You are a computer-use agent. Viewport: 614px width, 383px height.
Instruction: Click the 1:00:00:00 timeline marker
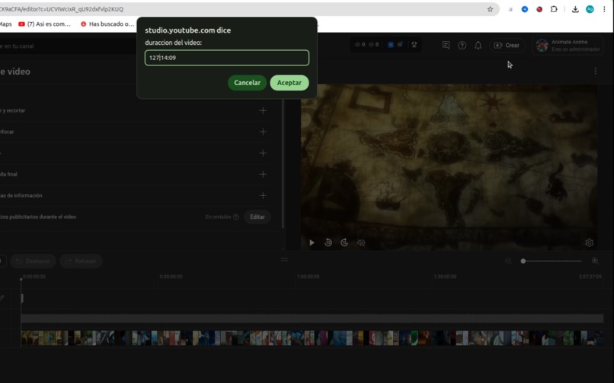pyautogui.click(x=309, y=277)
